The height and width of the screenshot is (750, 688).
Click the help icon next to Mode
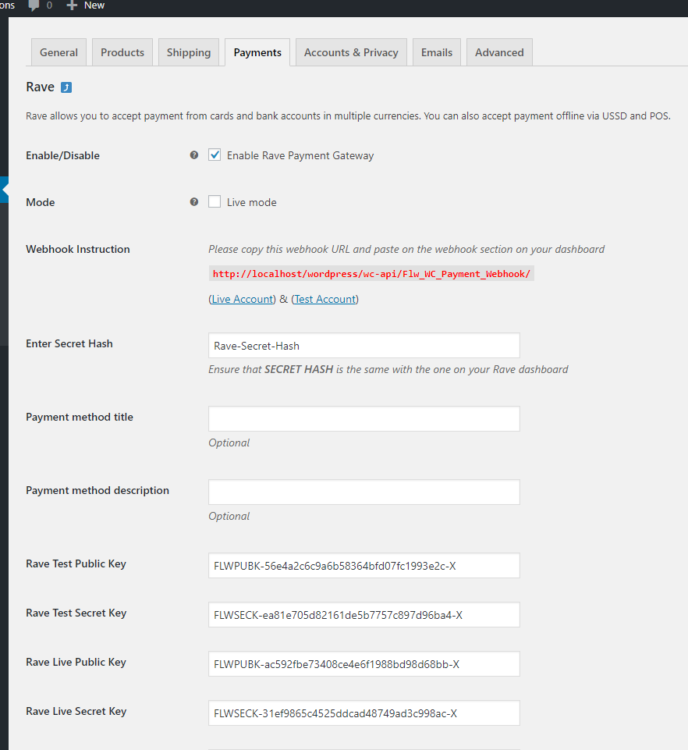click(x=193, y=202)
